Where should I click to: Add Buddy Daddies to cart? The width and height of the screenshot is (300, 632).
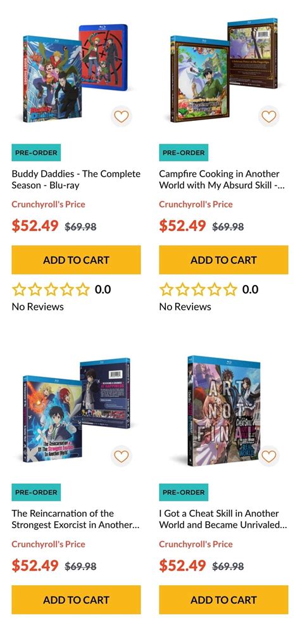[x=76, y=260]
